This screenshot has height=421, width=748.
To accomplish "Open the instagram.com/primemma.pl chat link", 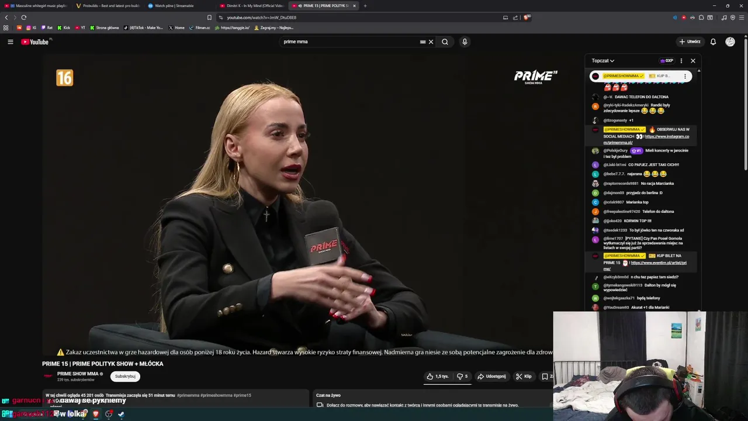I will (646, 139).
